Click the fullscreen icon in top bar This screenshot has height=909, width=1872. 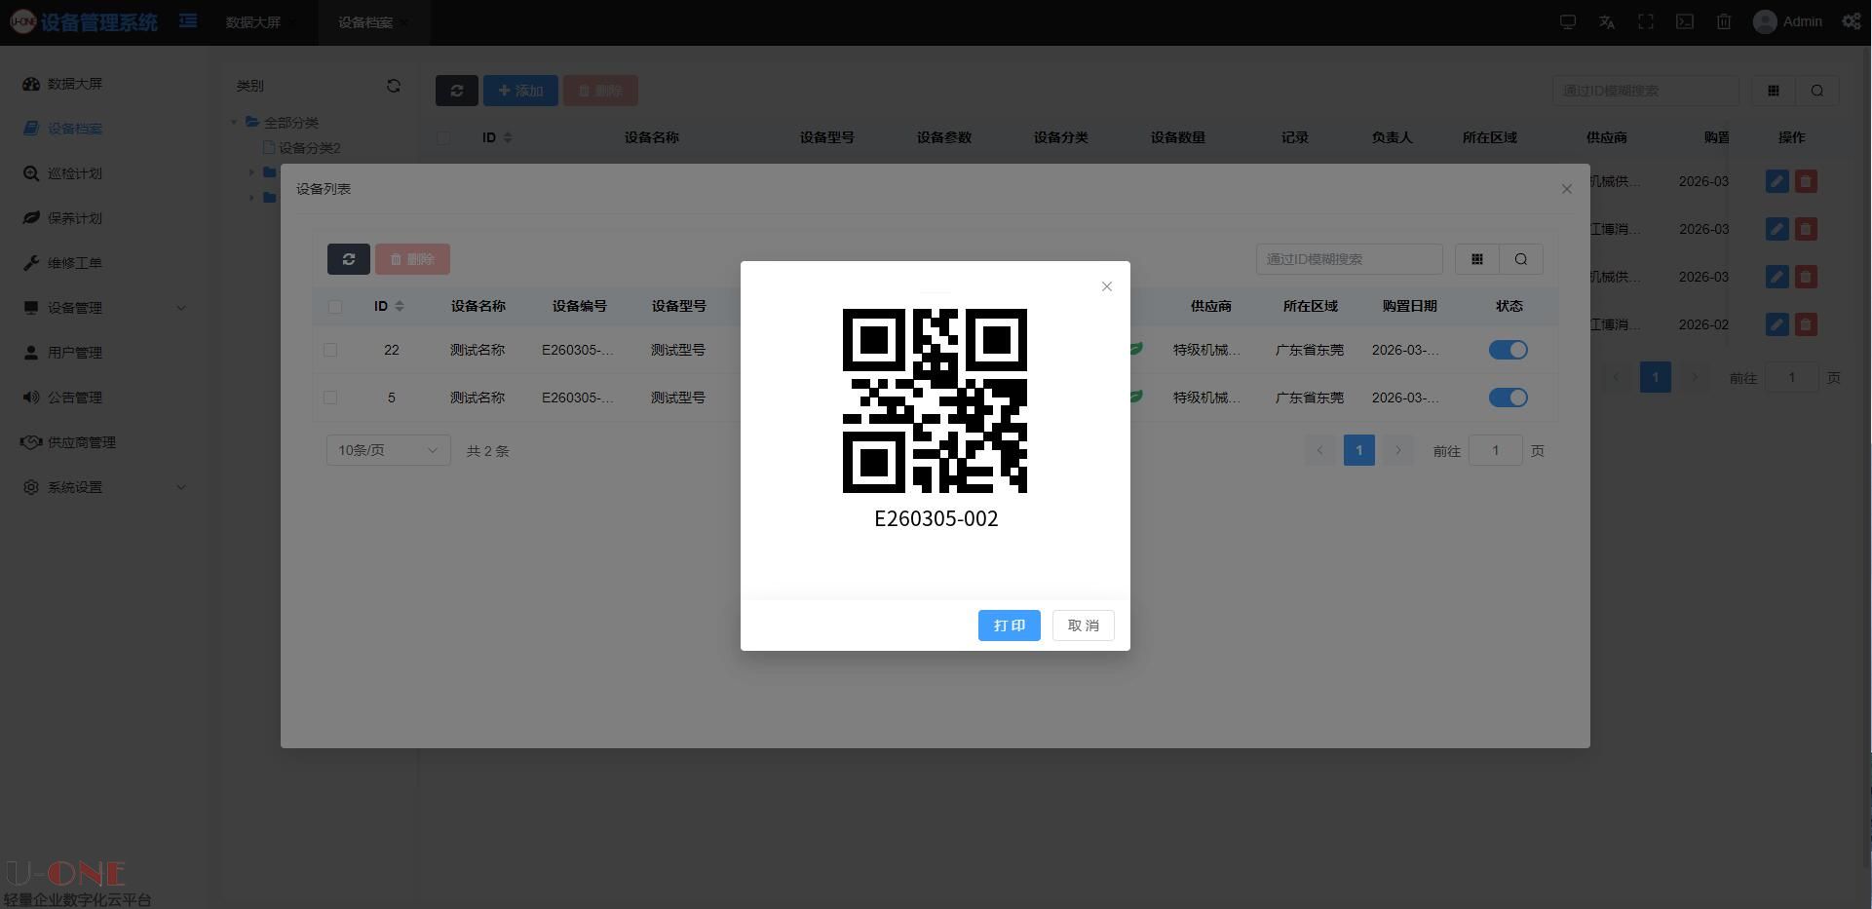click(x=1645, y=21)
